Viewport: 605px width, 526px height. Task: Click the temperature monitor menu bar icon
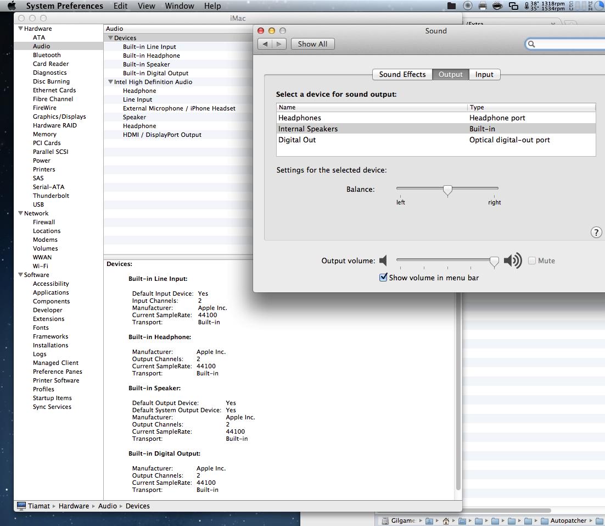(527, 6)
